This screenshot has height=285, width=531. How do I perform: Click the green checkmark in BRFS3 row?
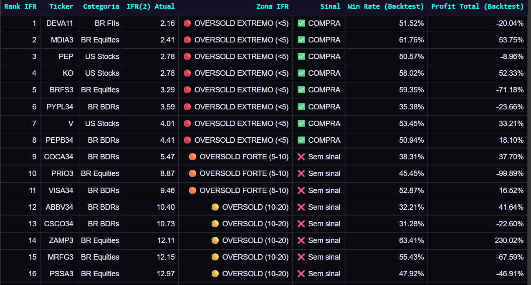pyautogui.click(x=301, y=90)
